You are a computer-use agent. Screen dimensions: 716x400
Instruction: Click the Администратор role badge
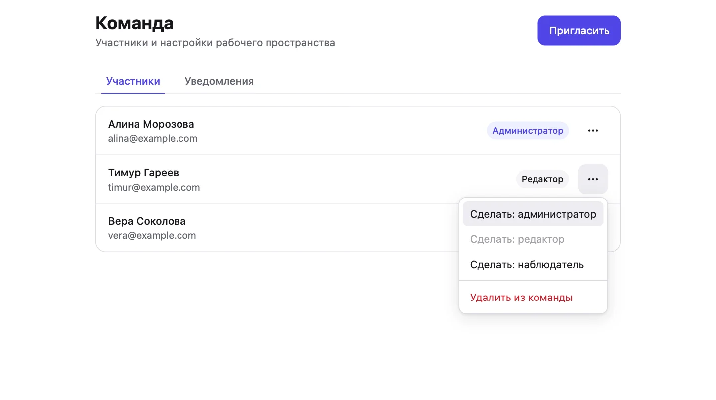click(528, 131)
